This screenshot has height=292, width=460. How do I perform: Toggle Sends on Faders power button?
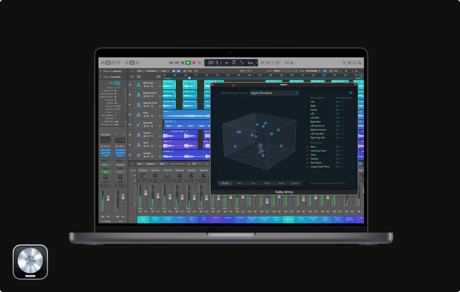[x=188, y=164]
